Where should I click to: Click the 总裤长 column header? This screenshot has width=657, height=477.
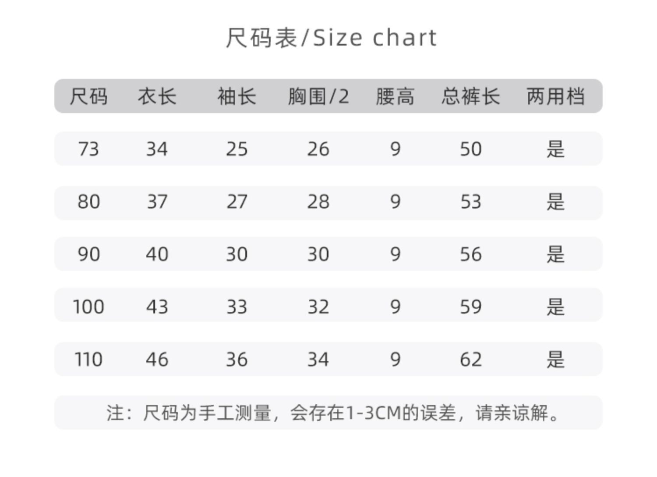tap(470, 96)
